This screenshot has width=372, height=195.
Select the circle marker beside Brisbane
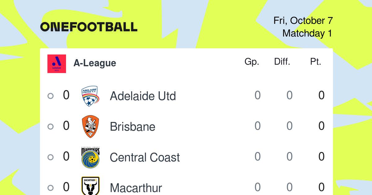click(x=51, y=127)
